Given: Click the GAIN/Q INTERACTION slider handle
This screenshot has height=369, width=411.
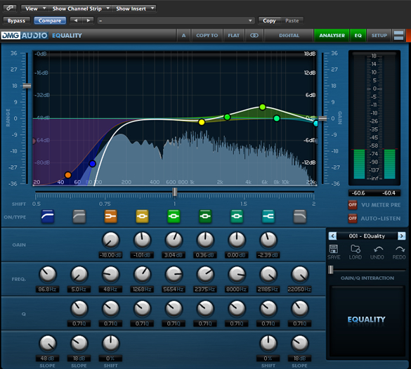Looking at the screenshot, I should pos(331,269).
